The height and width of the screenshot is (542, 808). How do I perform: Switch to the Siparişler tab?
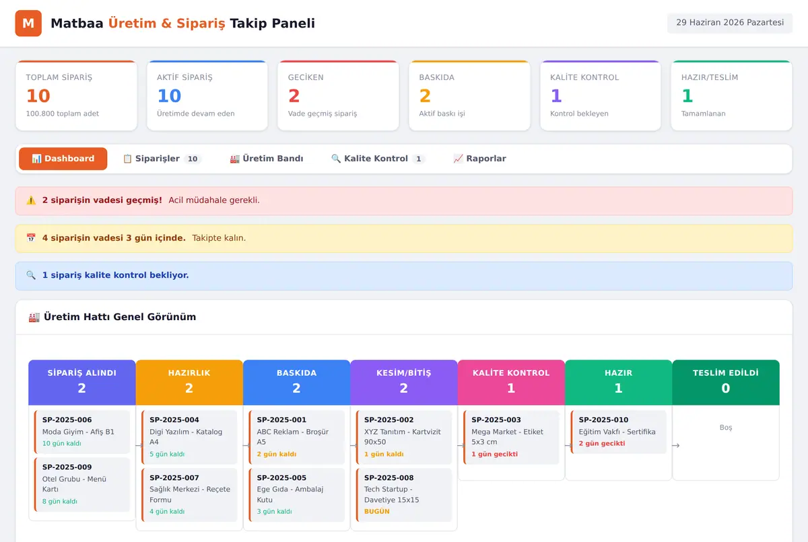[162, 159]
